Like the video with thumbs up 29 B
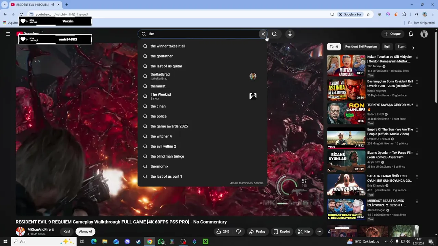This screenshot has height=246, width=438. 223,232
